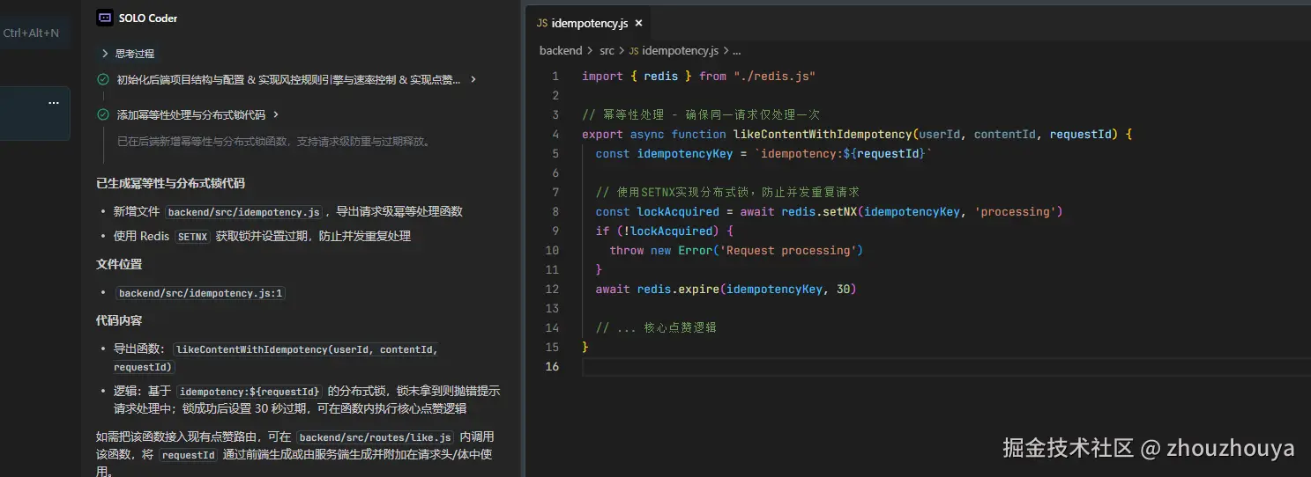
Task: Click the SETNX inline code badge
Action: point(192,237)
